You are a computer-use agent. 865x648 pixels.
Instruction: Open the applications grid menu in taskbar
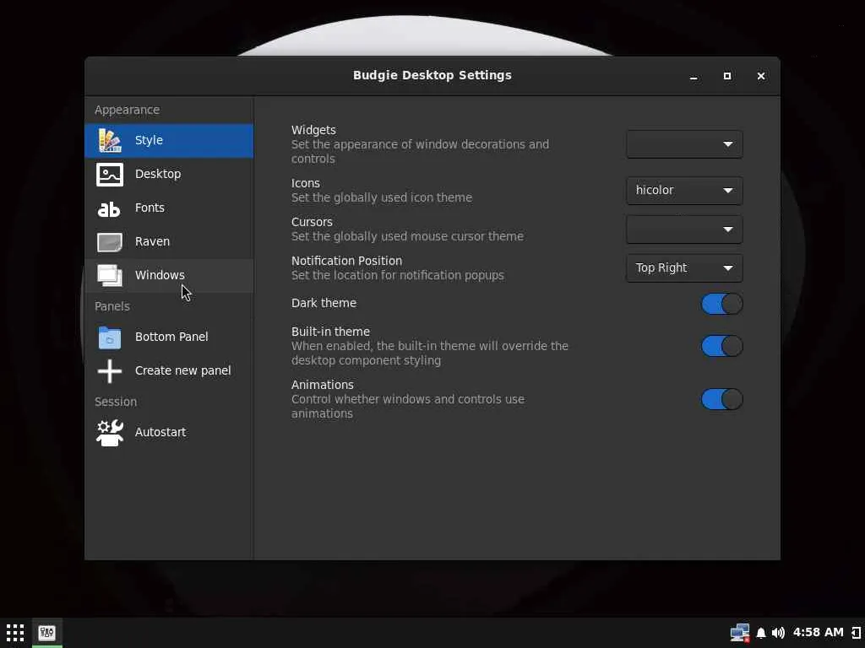pos(15,633)
